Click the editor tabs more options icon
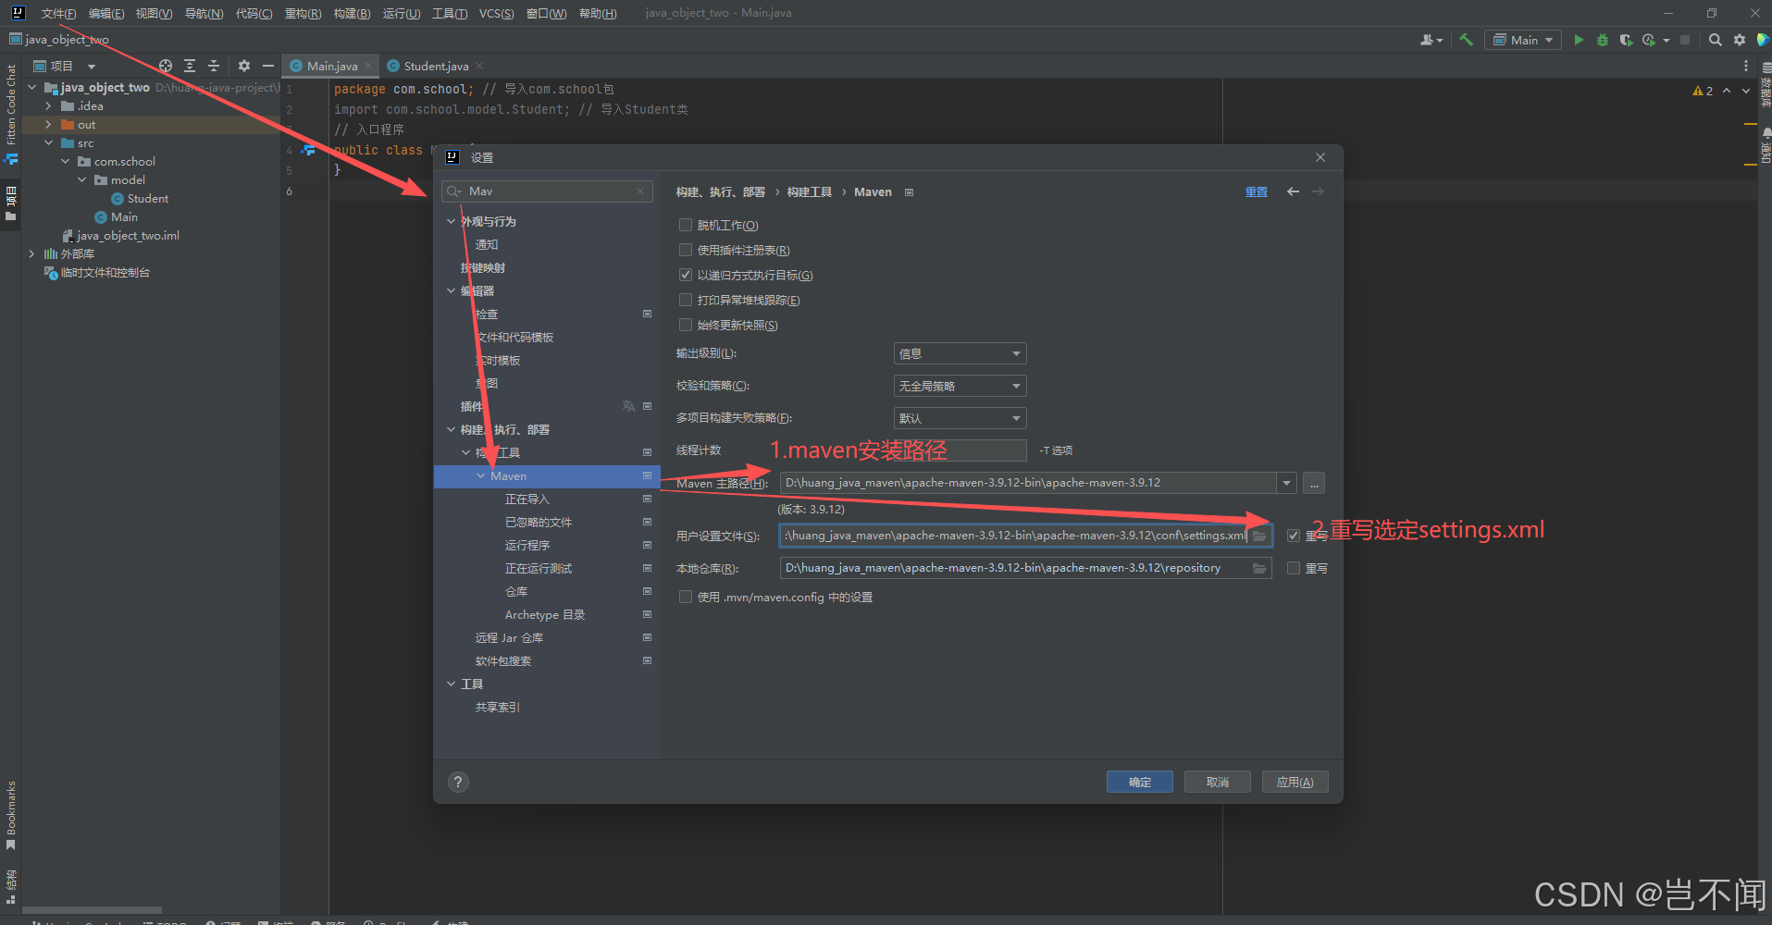Screen dimensions: 1772x925 point(1746,66)
